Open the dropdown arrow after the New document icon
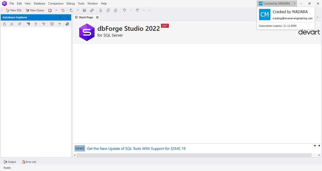This screenshot has width=322, height=171. click(x=56, y=10)
